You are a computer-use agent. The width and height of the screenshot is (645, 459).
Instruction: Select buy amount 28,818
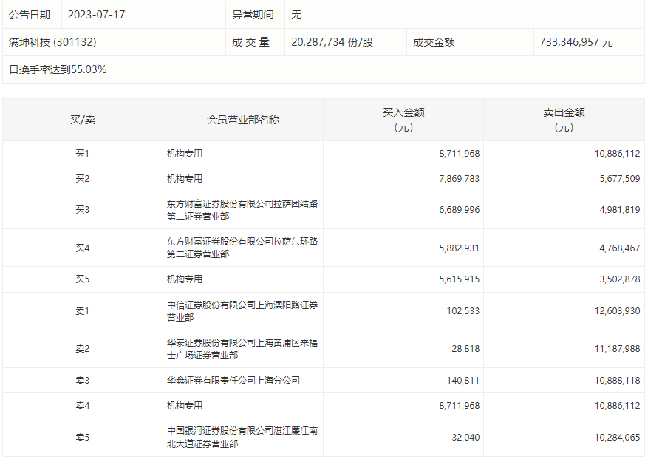click(x=465, y=349)
